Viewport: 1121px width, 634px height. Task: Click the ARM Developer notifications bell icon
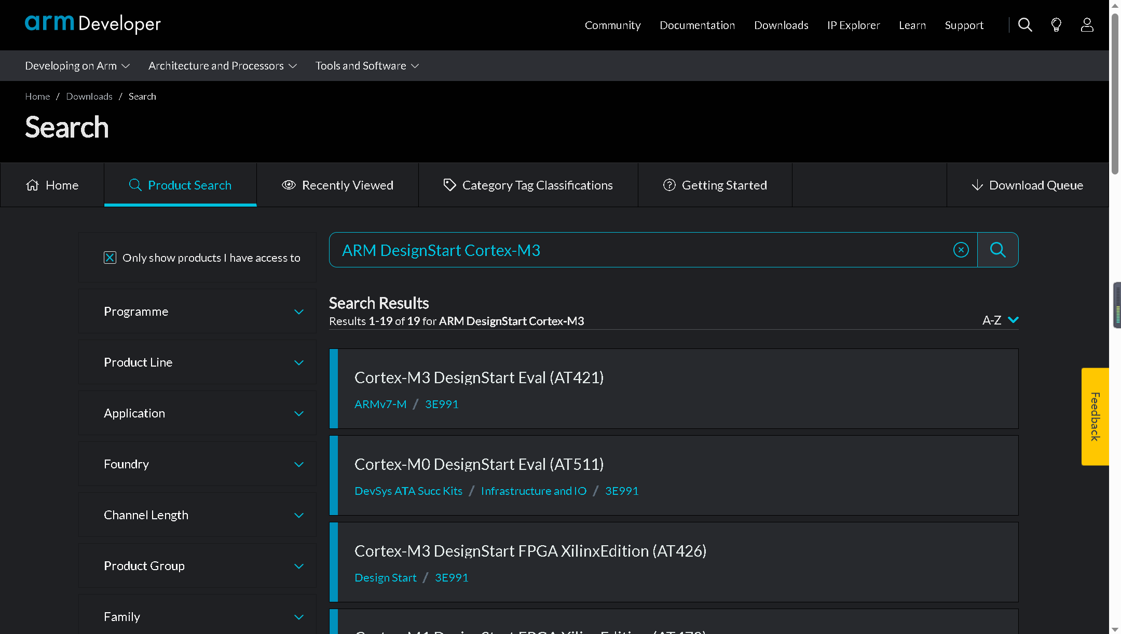[1056, 24]
